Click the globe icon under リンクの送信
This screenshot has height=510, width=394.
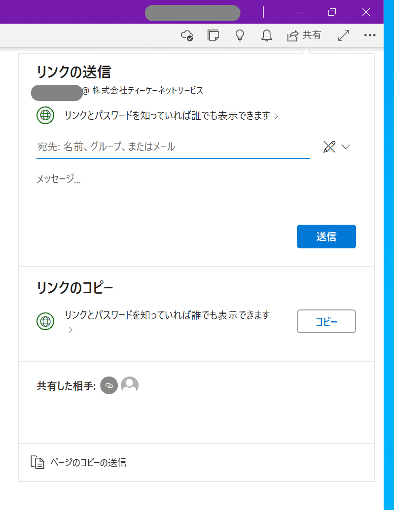[x=45, y=115]
